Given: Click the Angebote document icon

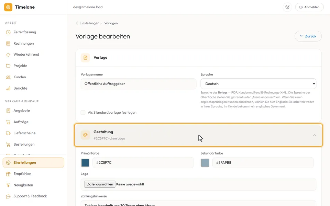Looking at the screenshot, I should pos(8,111).
